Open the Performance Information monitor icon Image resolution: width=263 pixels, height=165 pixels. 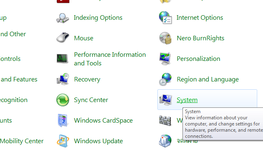[63, 59]
